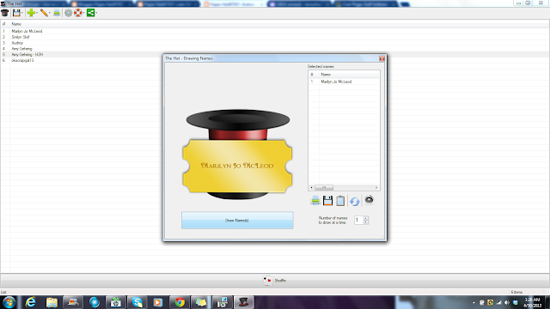Image resolution: width=550 pixels, height=309 pixels.
Task: Open settings via the gear icon
Action: click(x=68, y=13)
